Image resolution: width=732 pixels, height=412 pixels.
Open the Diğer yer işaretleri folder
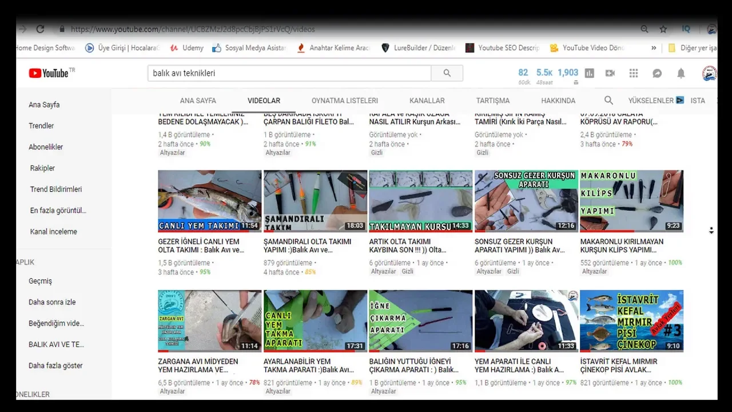tap(692, 48)
